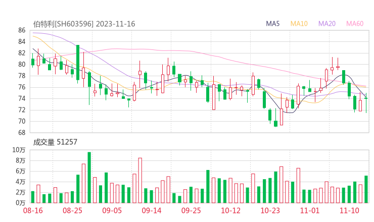Click the 76 price axis label
Image resolution: width=374 pixels, height=222 pixels.
pyautogui.click(x=22, y=87)
